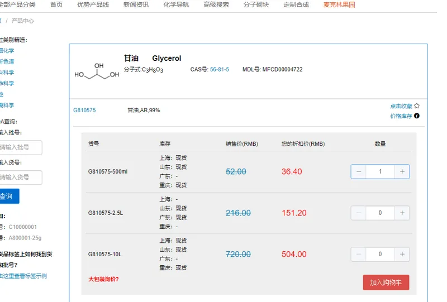Decrease quantity for G810575-500ml
The image size is (447, 302).
[359, 171]
